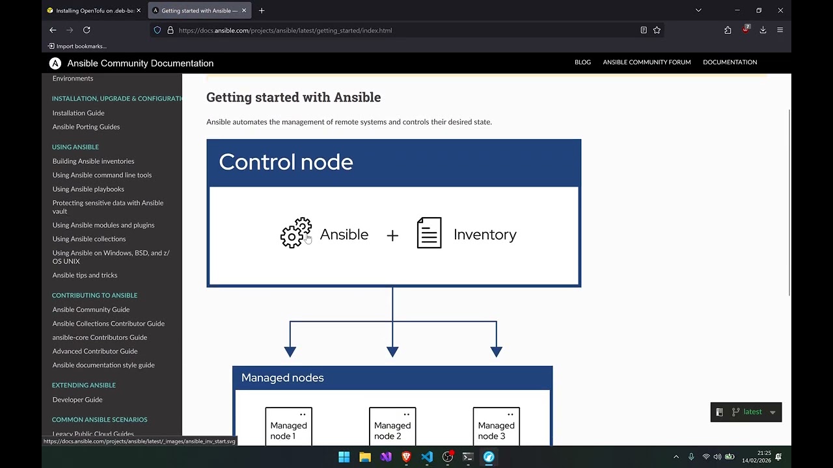Screen dimensions: 833x468
Task: Open the new tab plus button
Action: click(x=262, y=10)
